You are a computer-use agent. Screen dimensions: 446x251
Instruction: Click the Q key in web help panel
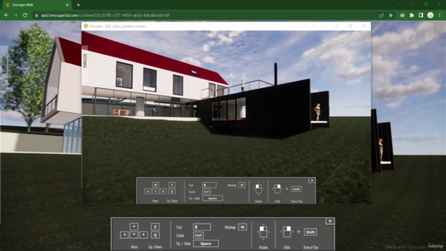tap(155, 235)
